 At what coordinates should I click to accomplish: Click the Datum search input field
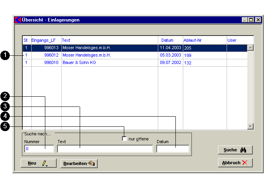point(173,149)
